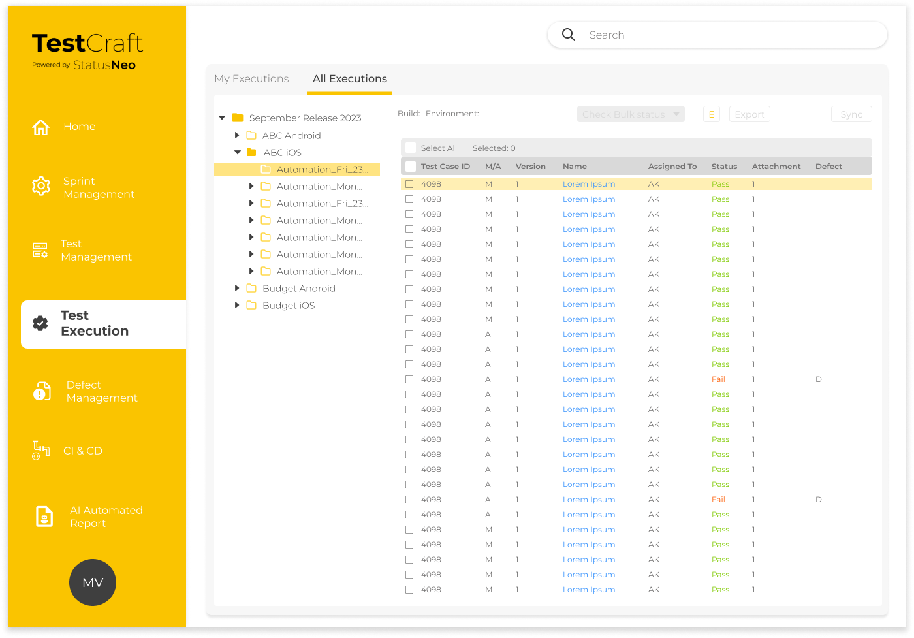Screen dimensions: 914x638
Task: Tick the Select All checkbox
Action: tap(411, 148)
